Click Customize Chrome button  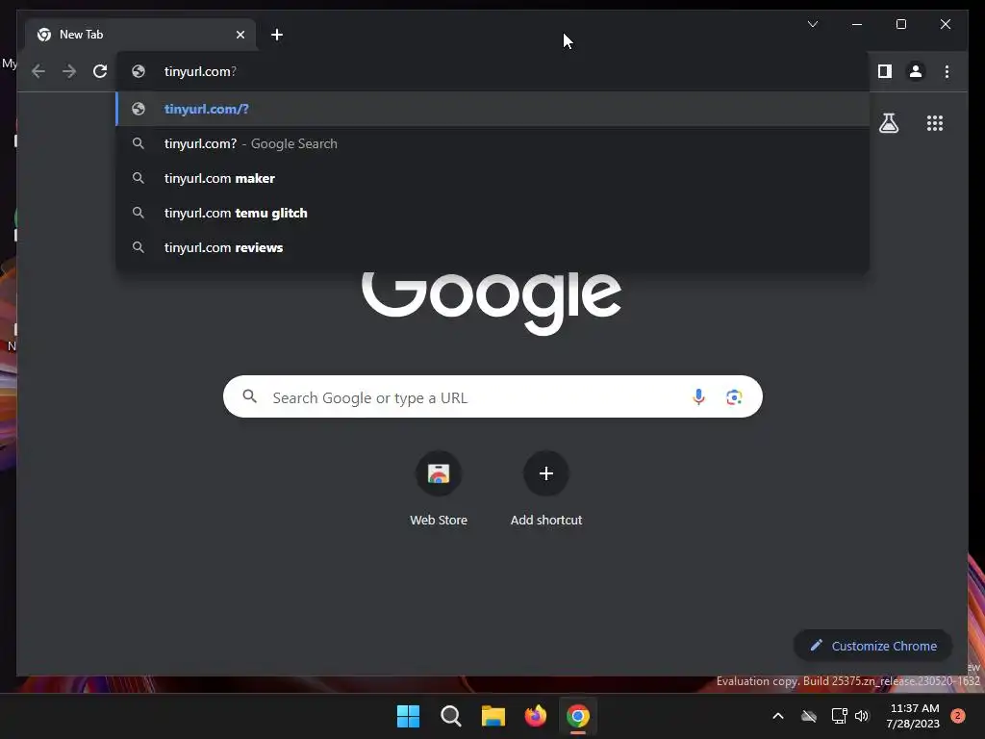(873, 646)
